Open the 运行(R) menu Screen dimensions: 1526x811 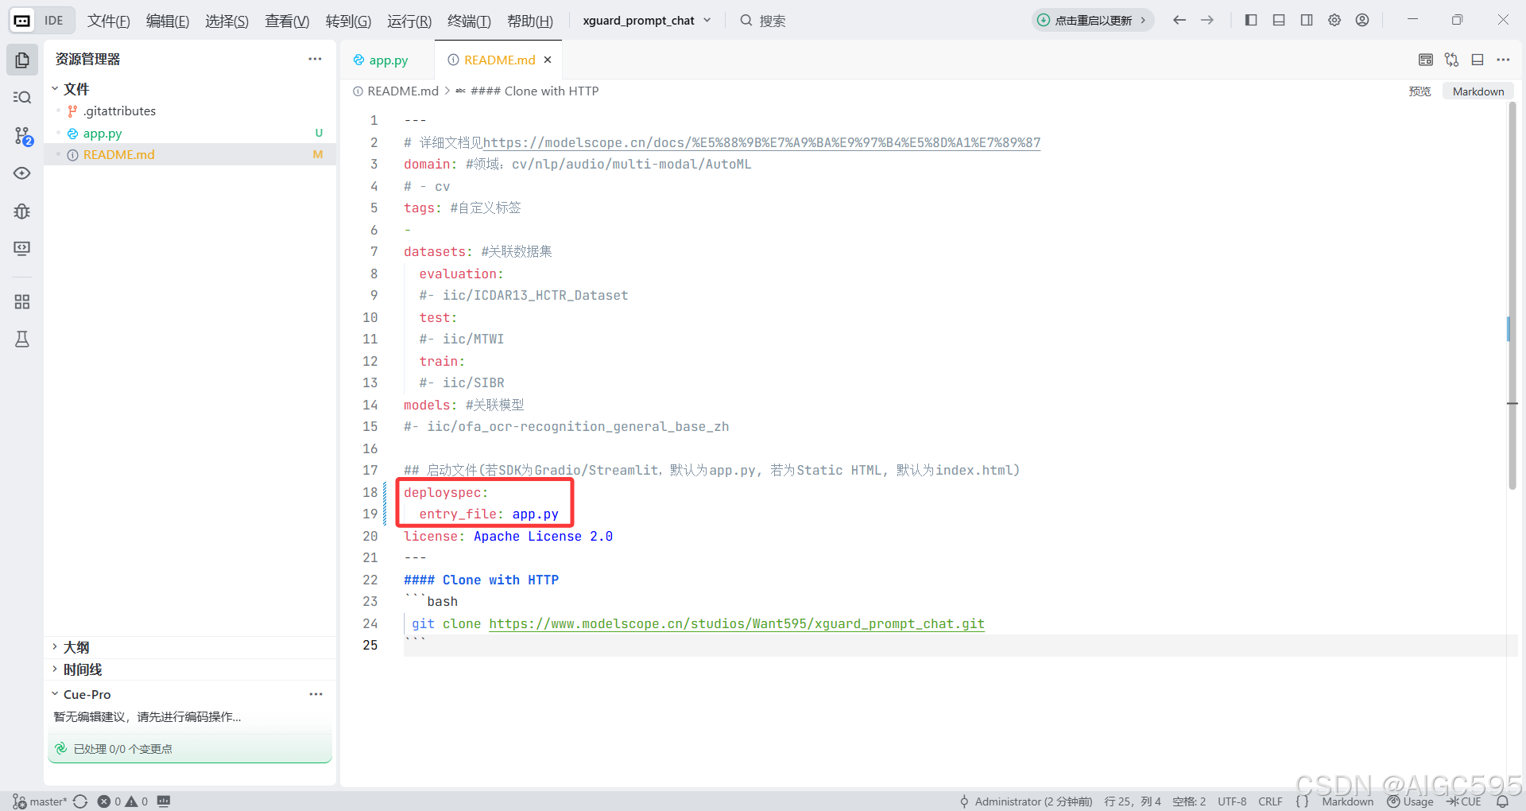[x=409, y=21]
